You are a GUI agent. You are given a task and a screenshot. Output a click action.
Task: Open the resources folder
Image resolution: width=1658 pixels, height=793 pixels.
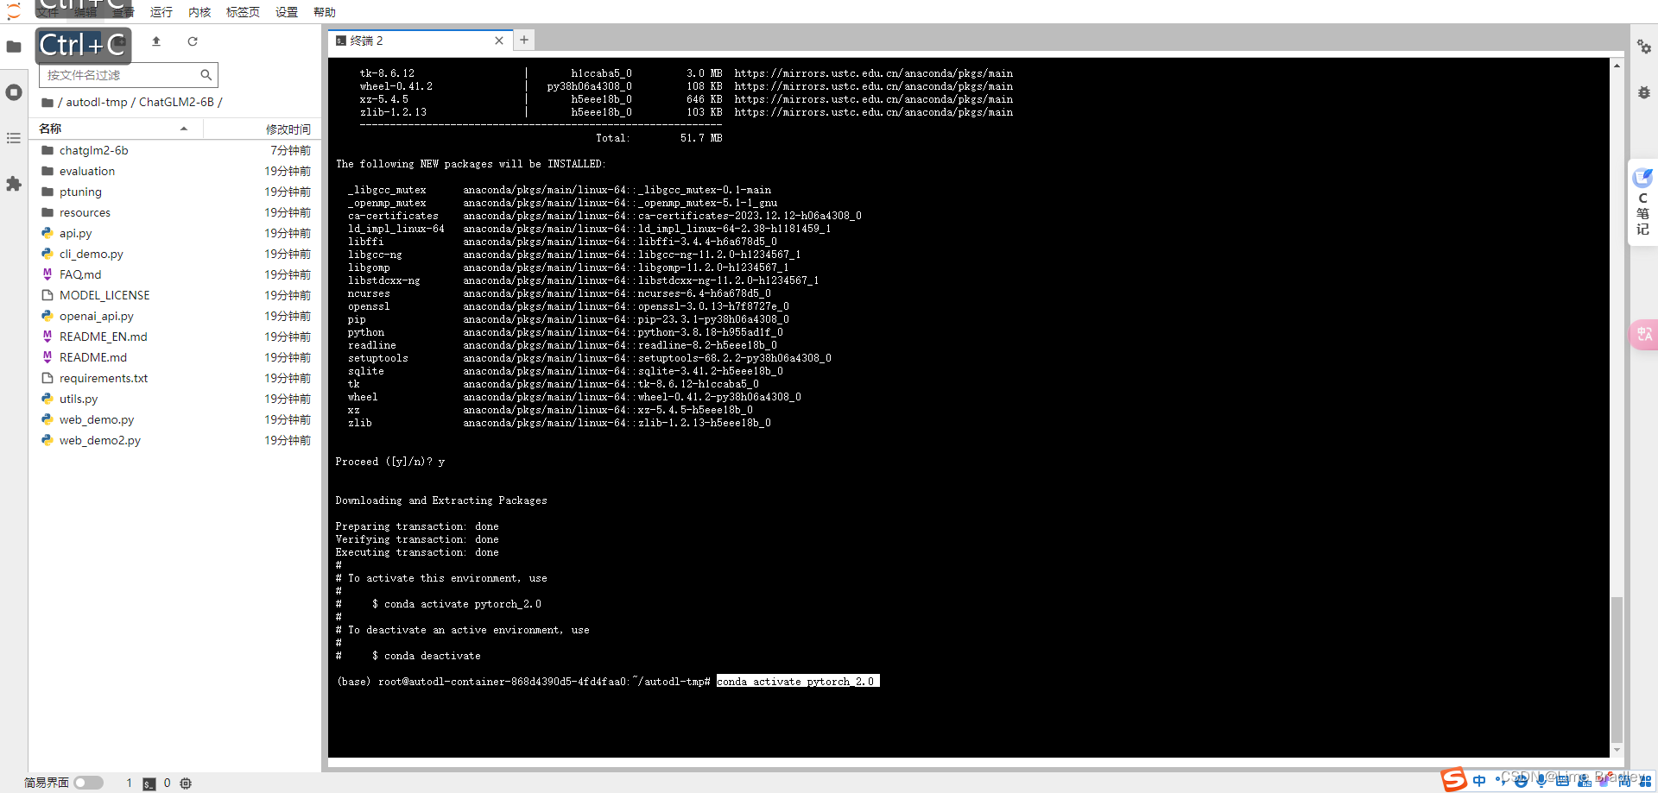tap(176, 212)
